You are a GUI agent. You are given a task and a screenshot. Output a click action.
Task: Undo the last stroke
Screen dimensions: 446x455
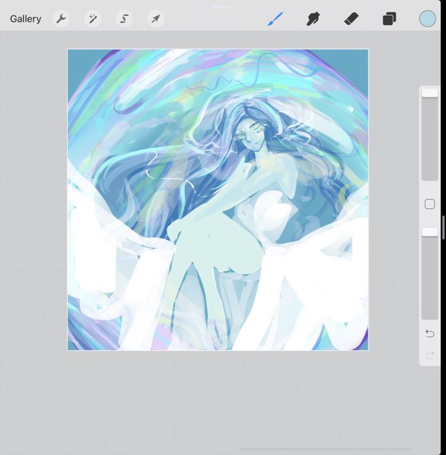point(429,333)
